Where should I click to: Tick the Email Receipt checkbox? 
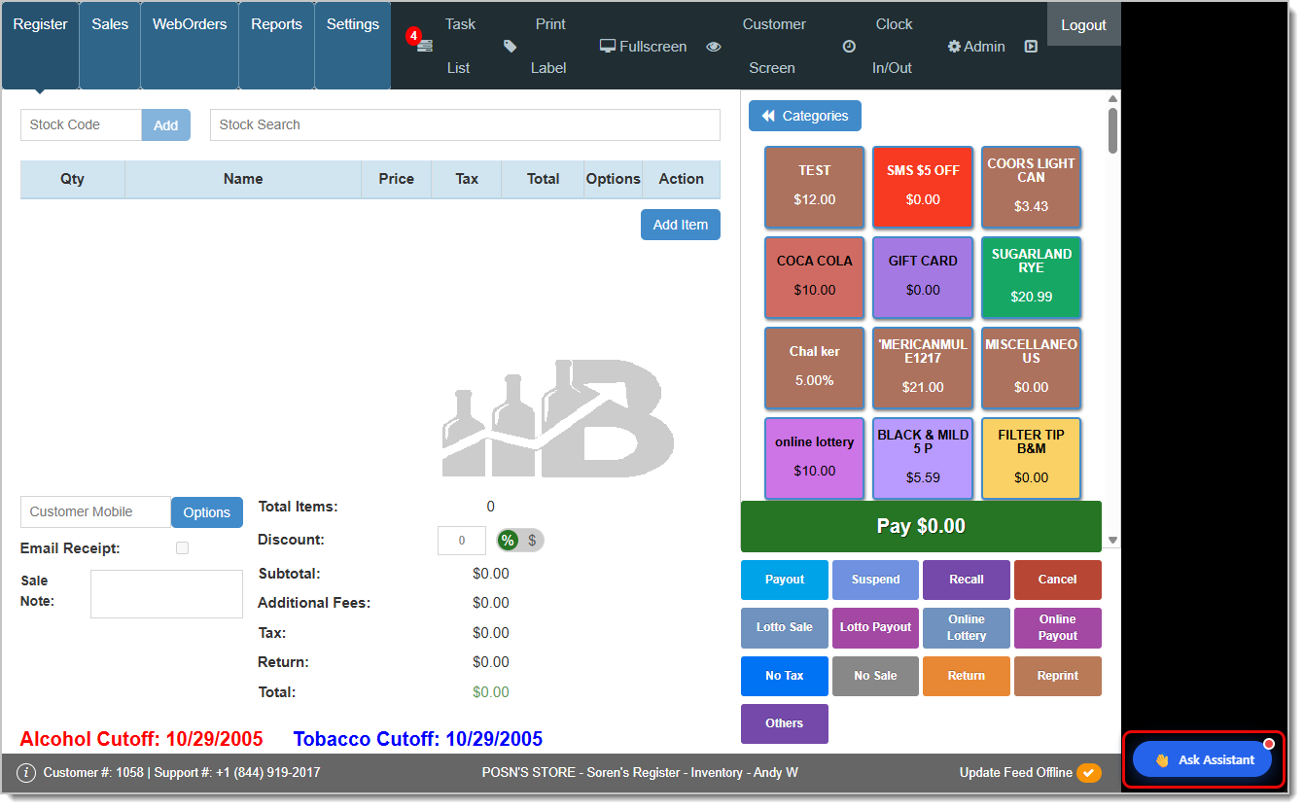182,548
